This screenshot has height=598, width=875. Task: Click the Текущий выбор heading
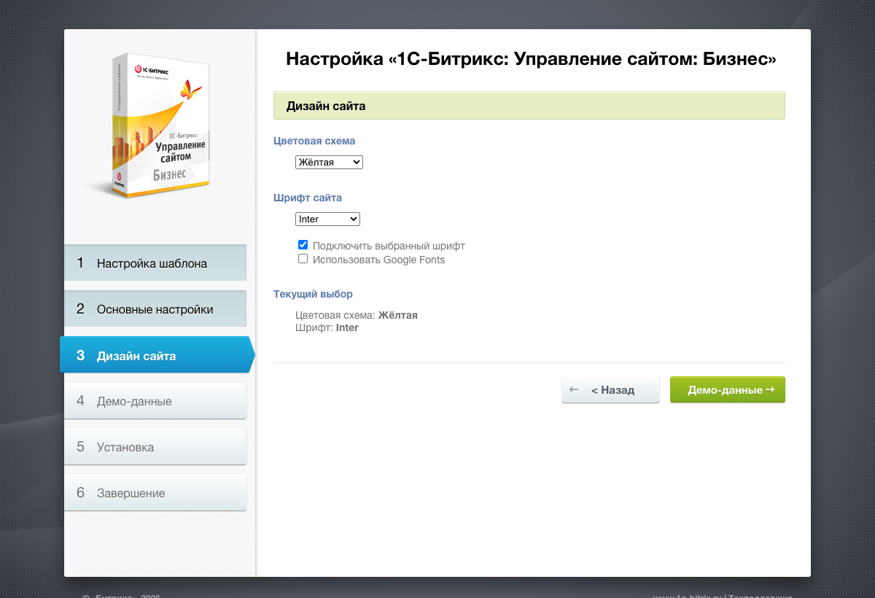click(x=313, y=294)
